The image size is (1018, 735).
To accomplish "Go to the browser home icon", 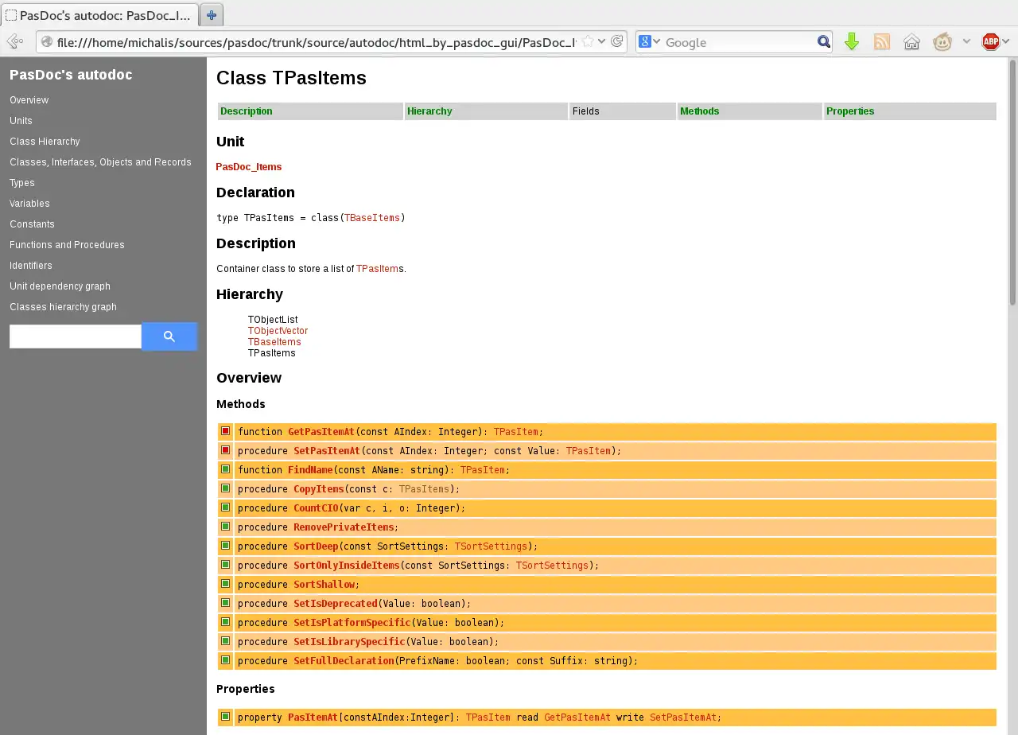I will (x=912, y=42).
